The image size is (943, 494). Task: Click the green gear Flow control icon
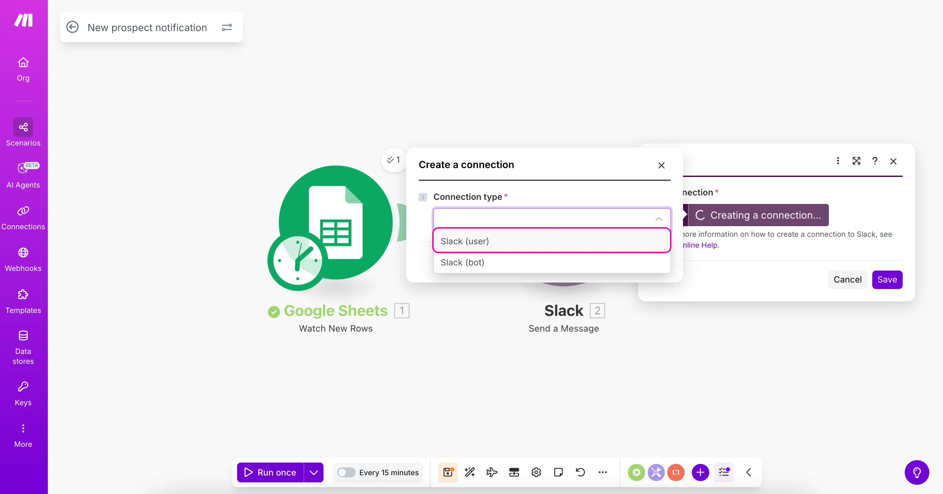pos(636,472)
